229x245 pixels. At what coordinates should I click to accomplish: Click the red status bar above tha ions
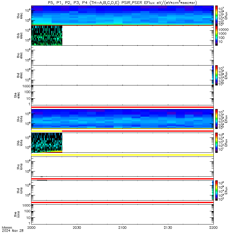pyautogui.click(x=122, y=107)
